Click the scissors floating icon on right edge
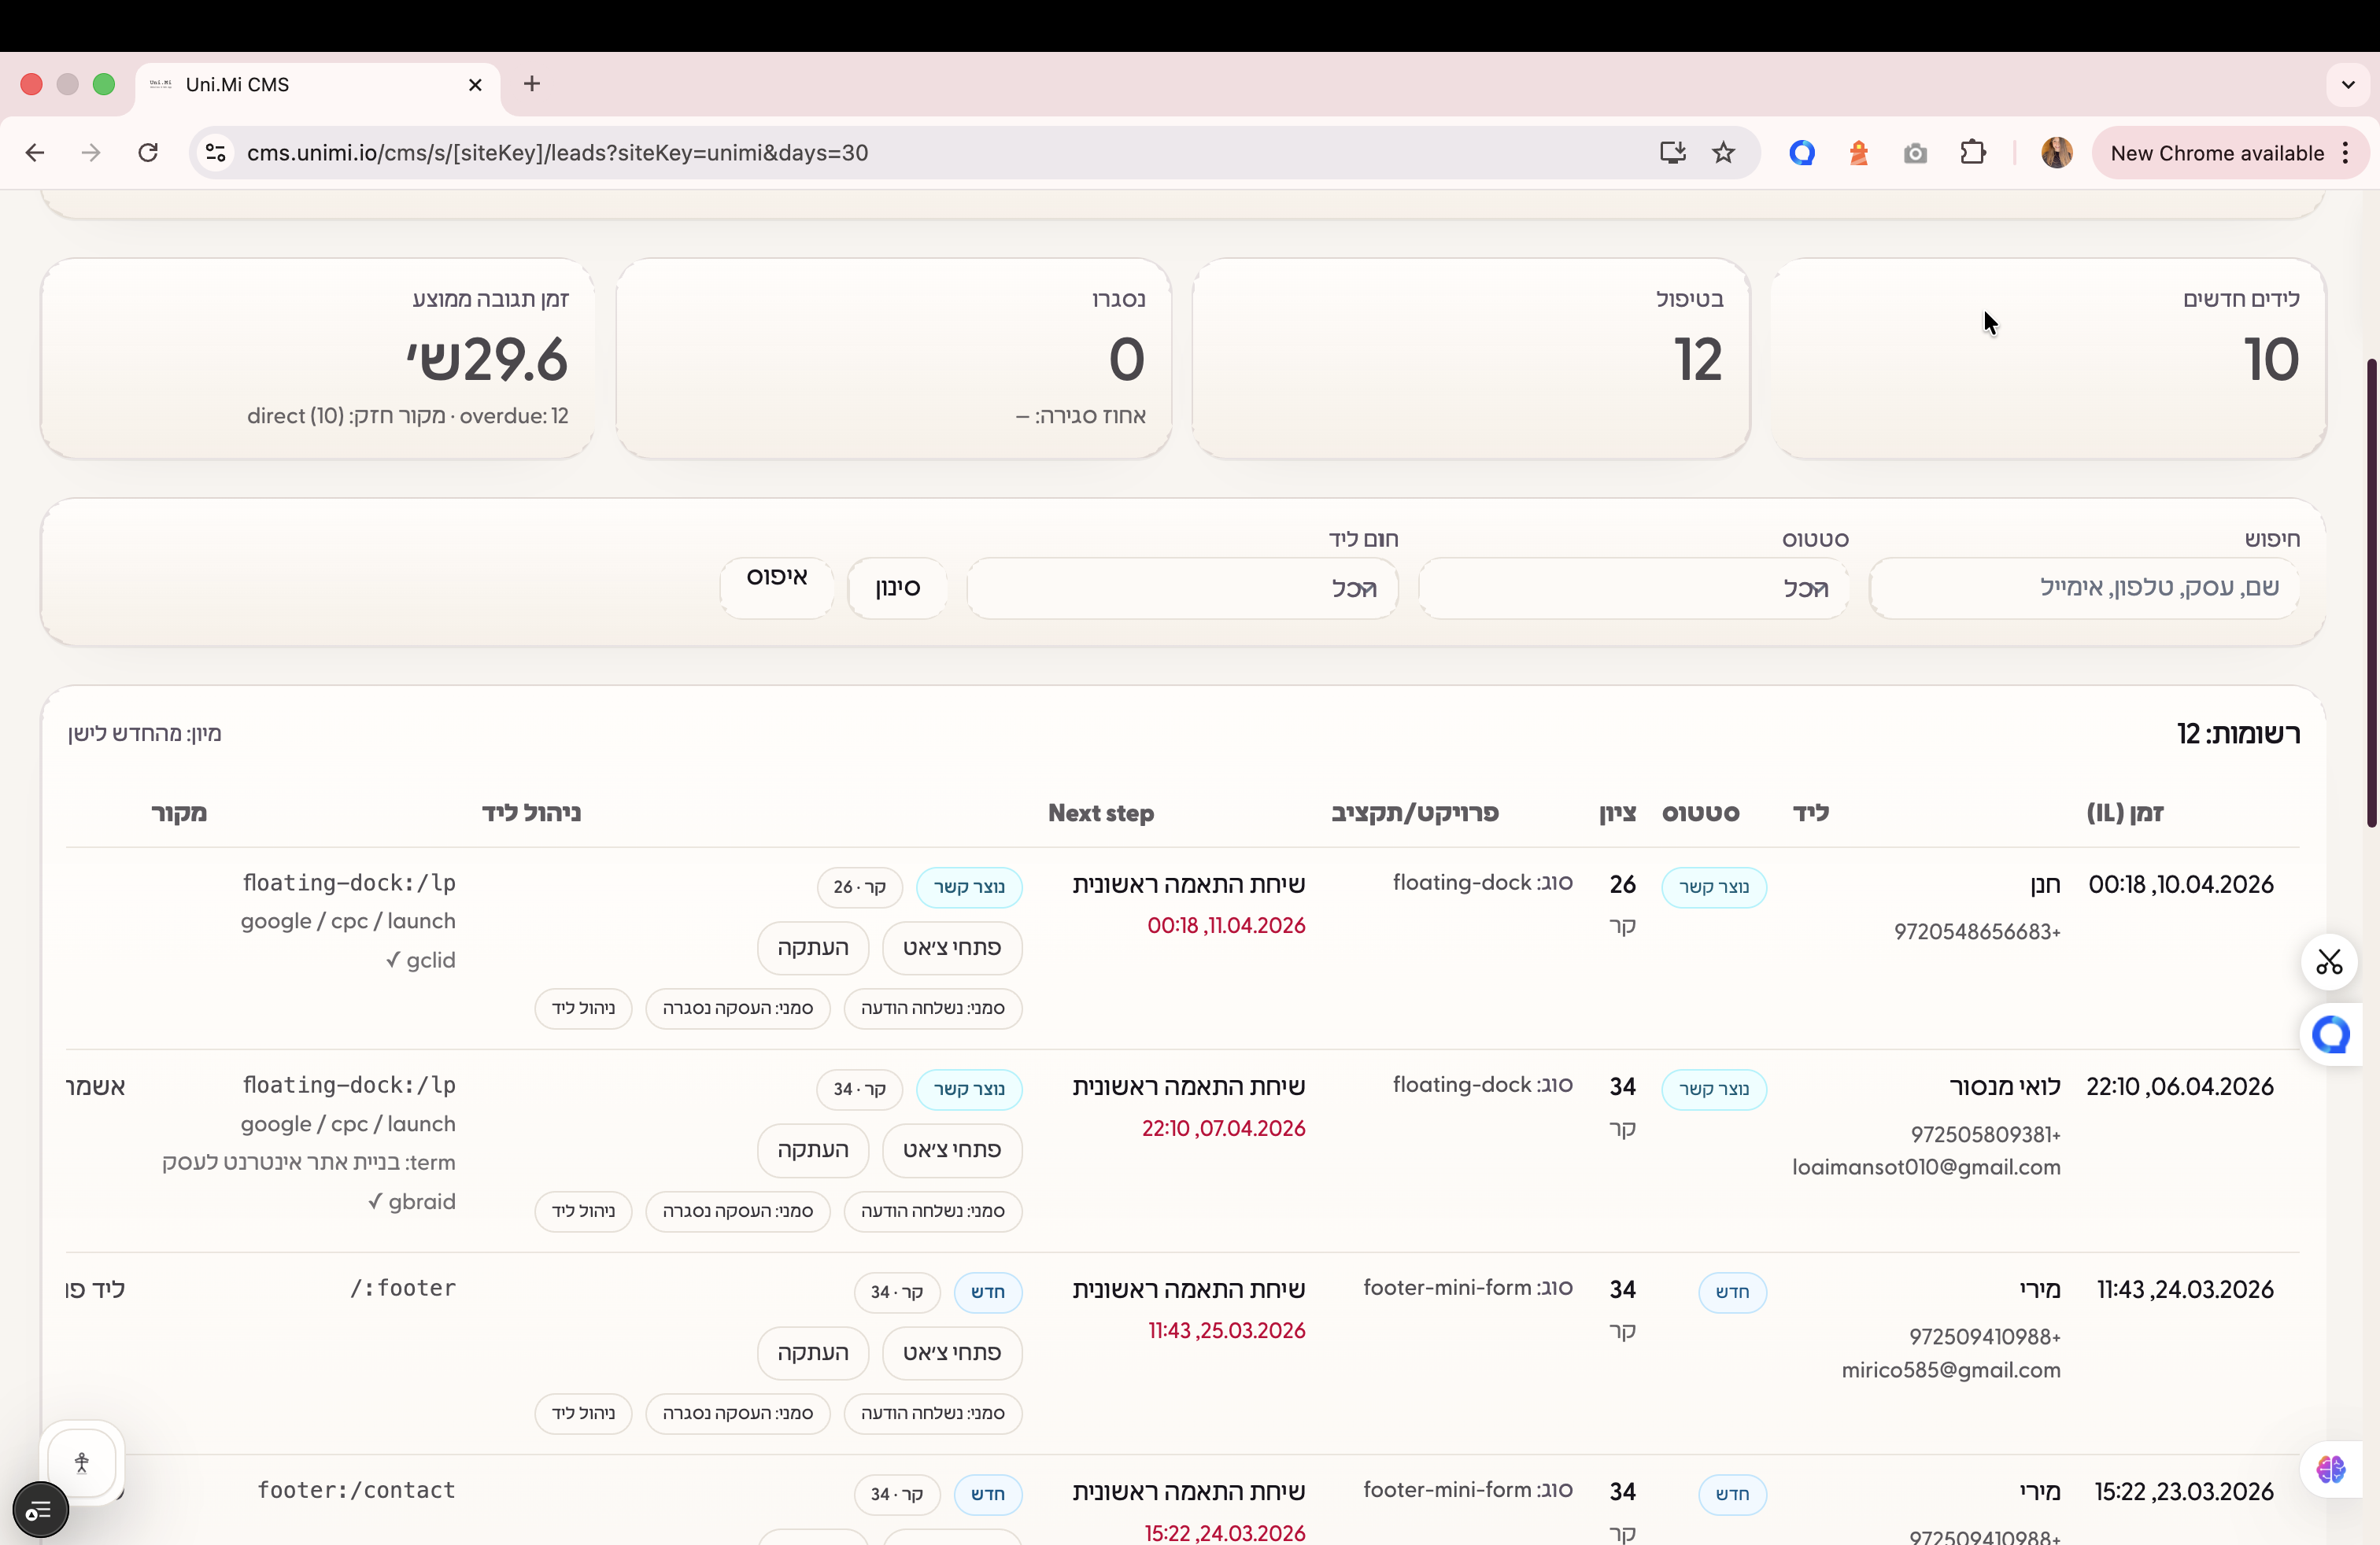Image resolution: width=2380 pixels, height=1545 pixels. point(2329,962)
